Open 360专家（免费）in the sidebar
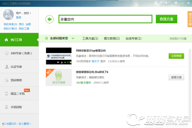The image size is (192, 128). pyautogui.click(x=19, y=53)
